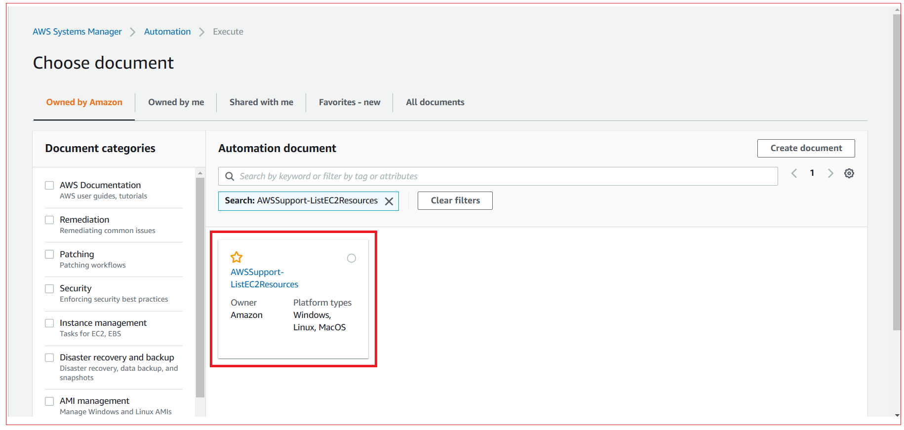Check the Remediation category
This screenshot has width=904, height=430.
[x=49, y=220]
